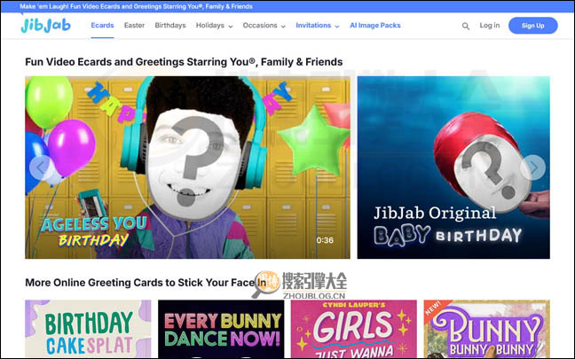Select Birthdays in the navigation
This screenshot has height=359, width=575.
tap(170, 26)
